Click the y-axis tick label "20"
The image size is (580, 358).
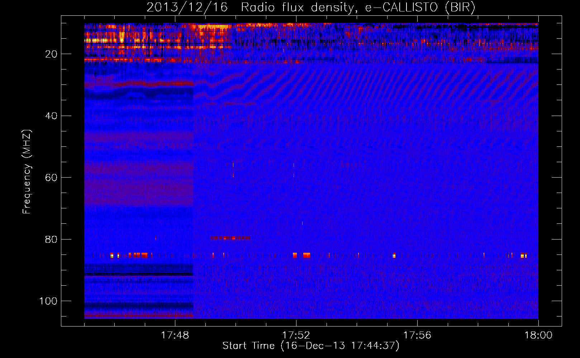tap(51, 54)
